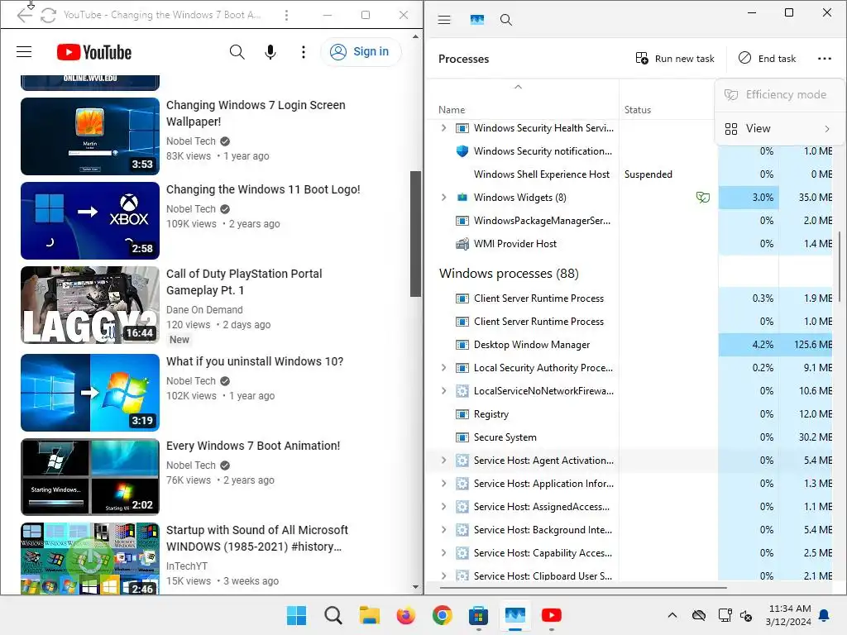Expand Service Host: Background Intelligent row
The image size is (847, 635).
pos(443,530)
